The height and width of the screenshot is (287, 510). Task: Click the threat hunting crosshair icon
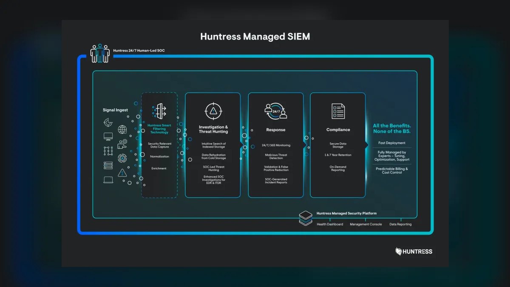[213, 111]
